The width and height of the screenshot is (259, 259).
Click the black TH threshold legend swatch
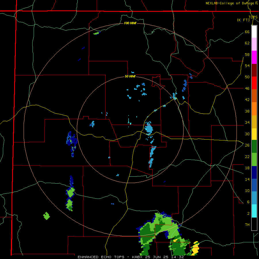[254, 224]
